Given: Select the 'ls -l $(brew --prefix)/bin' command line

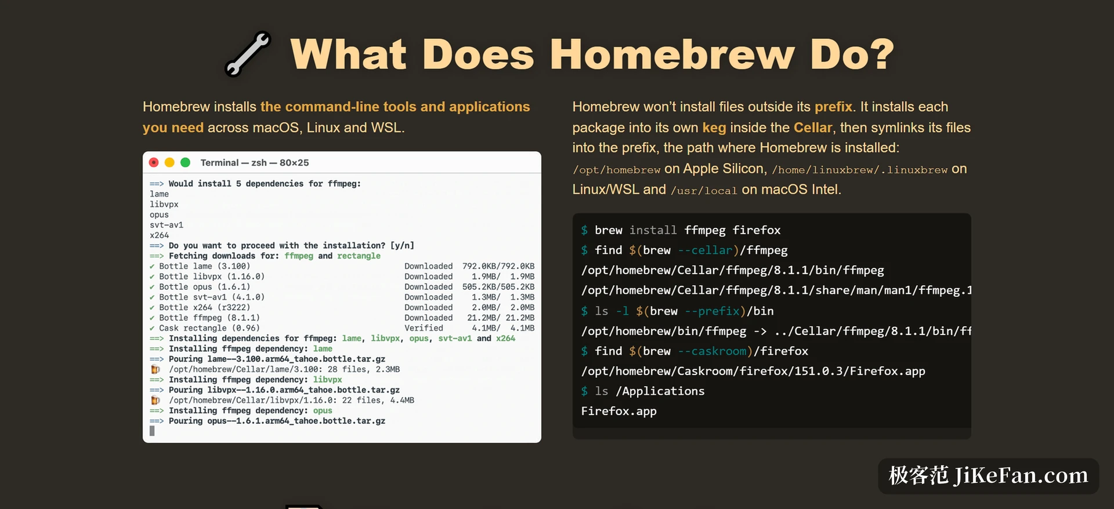Looking at the screenshot, I should click(x=677, y=311).
